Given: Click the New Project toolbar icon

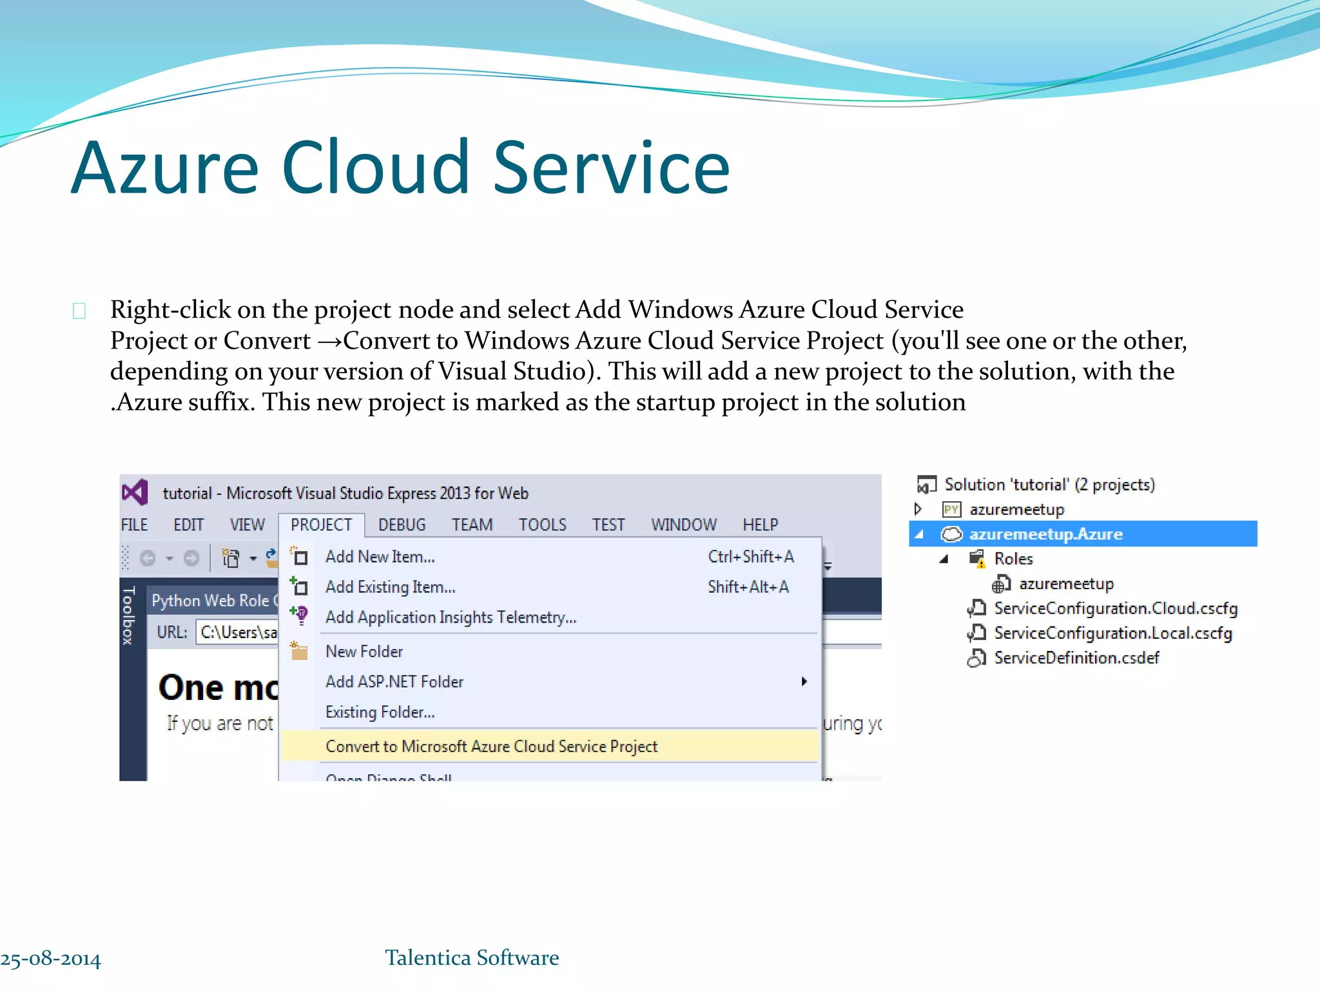Looking at the screenshot, I should 230,558.
